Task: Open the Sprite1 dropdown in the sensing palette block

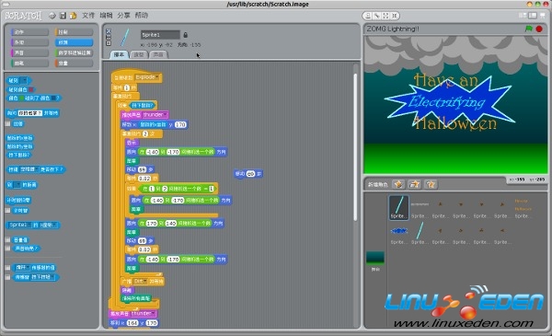Action: click(20, 225)
